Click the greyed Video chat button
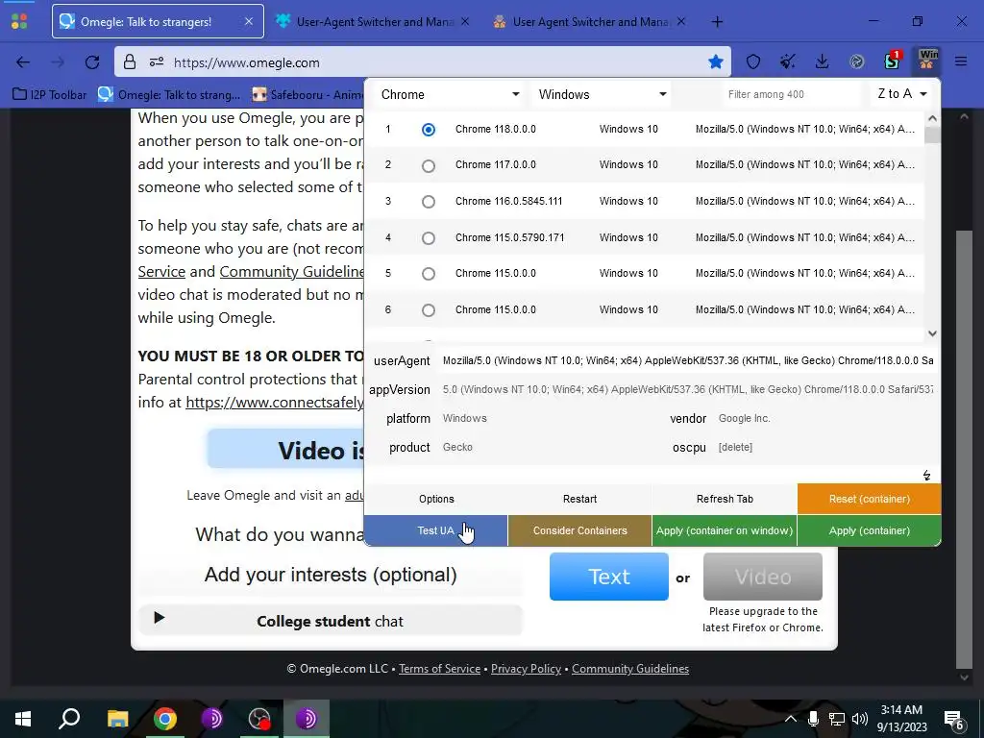 pyautogui.click(x=762, y=577)
